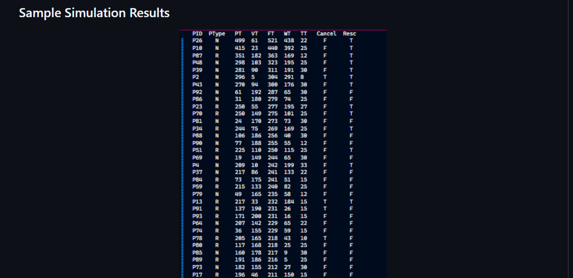Viewport: 573px width, 278px height.
Task: Click the "Sample Simulation Results" heading
Action: 94,13
